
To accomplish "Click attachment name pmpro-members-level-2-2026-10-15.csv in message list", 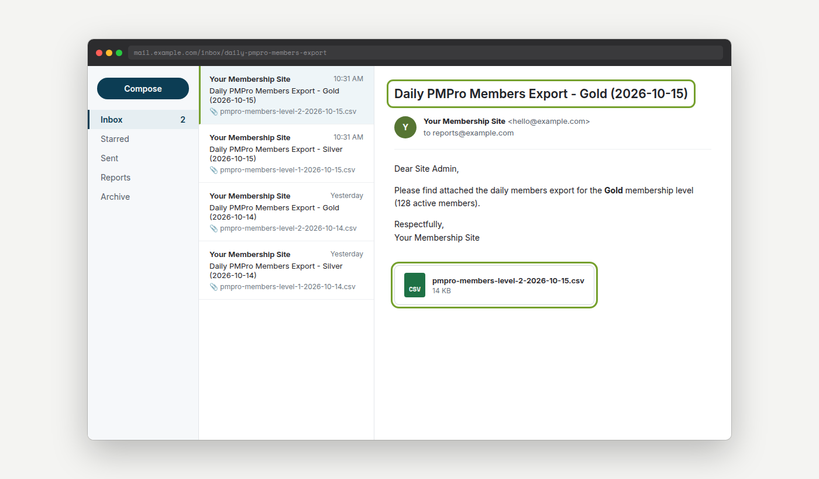I will click(x=288, y=112).
